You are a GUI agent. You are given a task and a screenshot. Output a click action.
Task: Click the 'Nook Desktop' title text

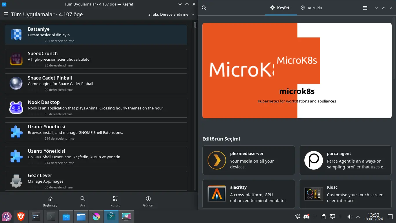[x=44, y=102]
